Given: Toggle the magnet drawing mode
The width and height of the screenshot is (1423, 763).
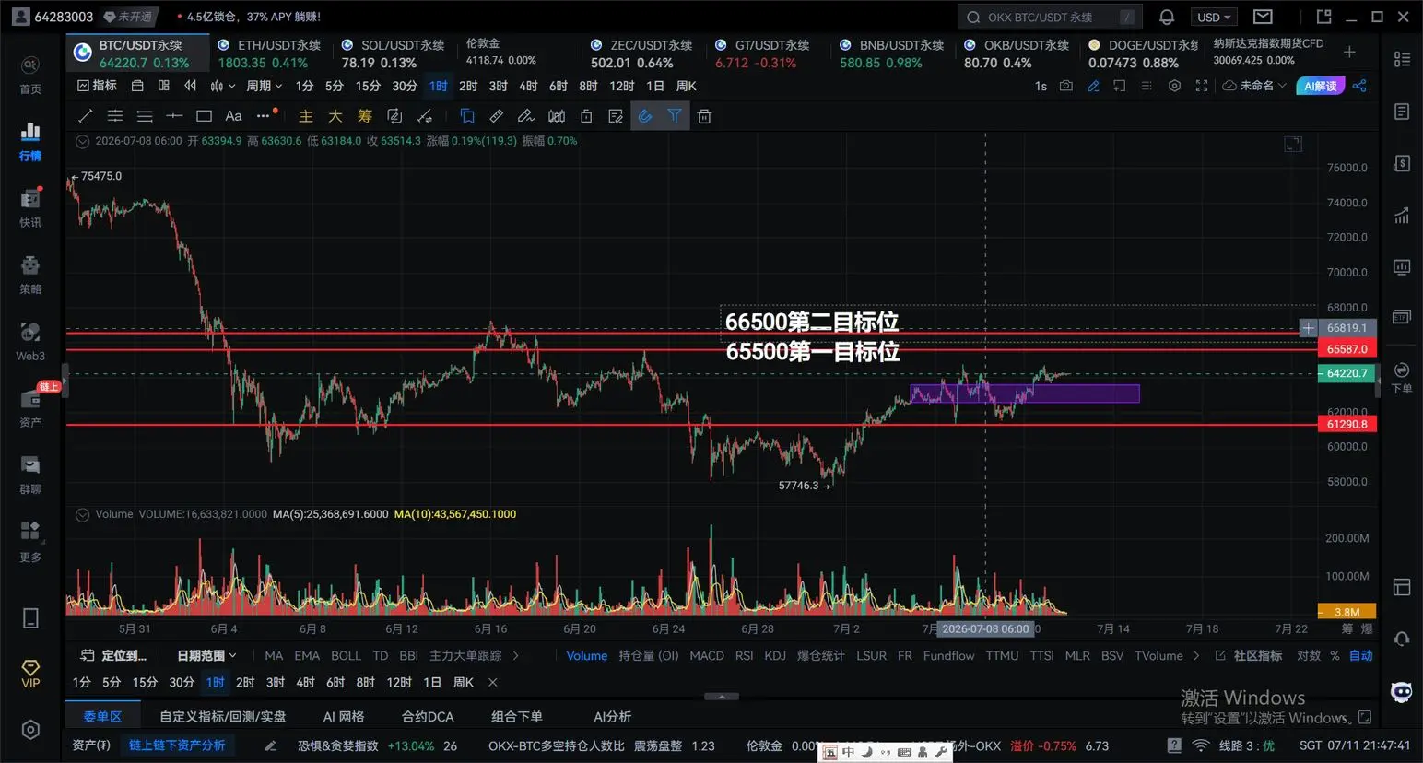Looking at the screenshot, I should tap(645, 116).
